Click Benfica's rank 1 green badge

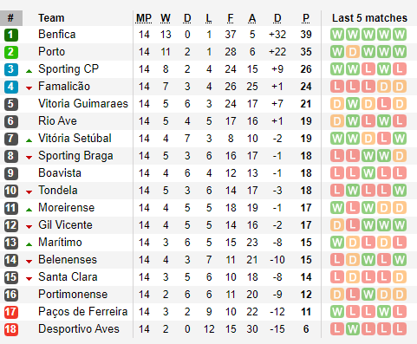[11, 35]
